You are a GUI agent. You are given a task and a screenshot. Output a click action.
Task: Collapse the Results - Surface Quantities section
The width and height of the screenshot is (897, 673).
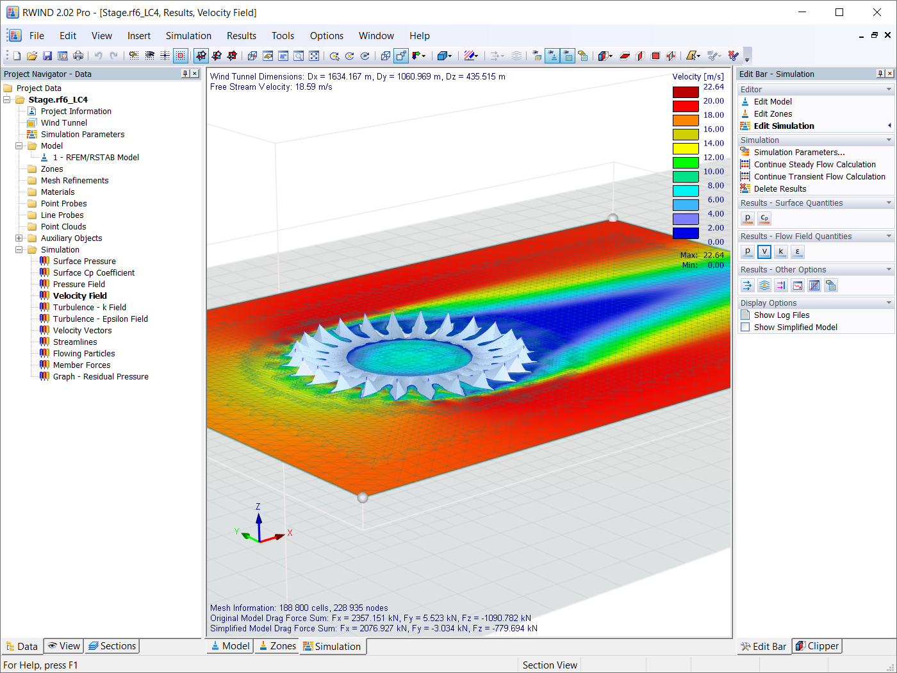pyautogui.click(x=889, y=203)
